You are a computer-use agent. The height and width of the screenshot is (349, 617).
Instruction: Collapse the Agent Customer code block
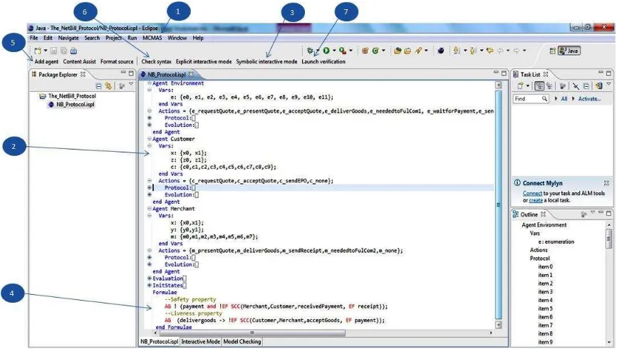tap(150, 139)
